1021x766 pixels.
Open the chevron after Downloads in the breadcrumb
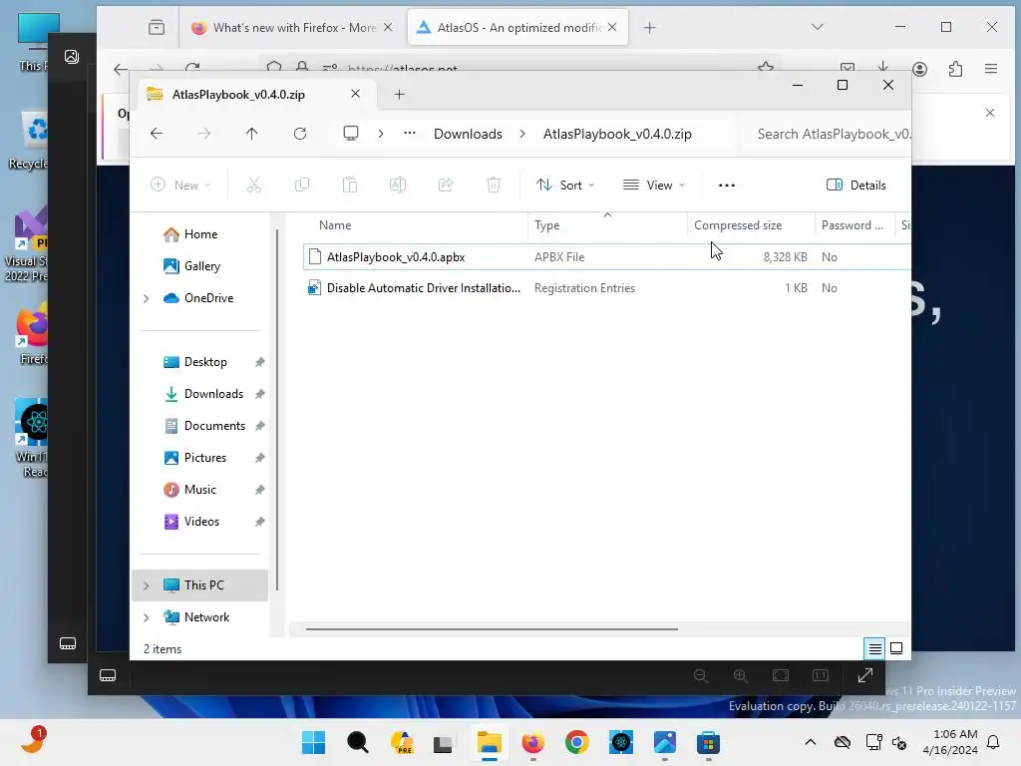tap(522, 134)
